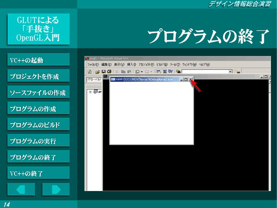This screenshot has width=277, height=208.
Task: Click the Open folder toolbar icon
Action: pos(97,72)
